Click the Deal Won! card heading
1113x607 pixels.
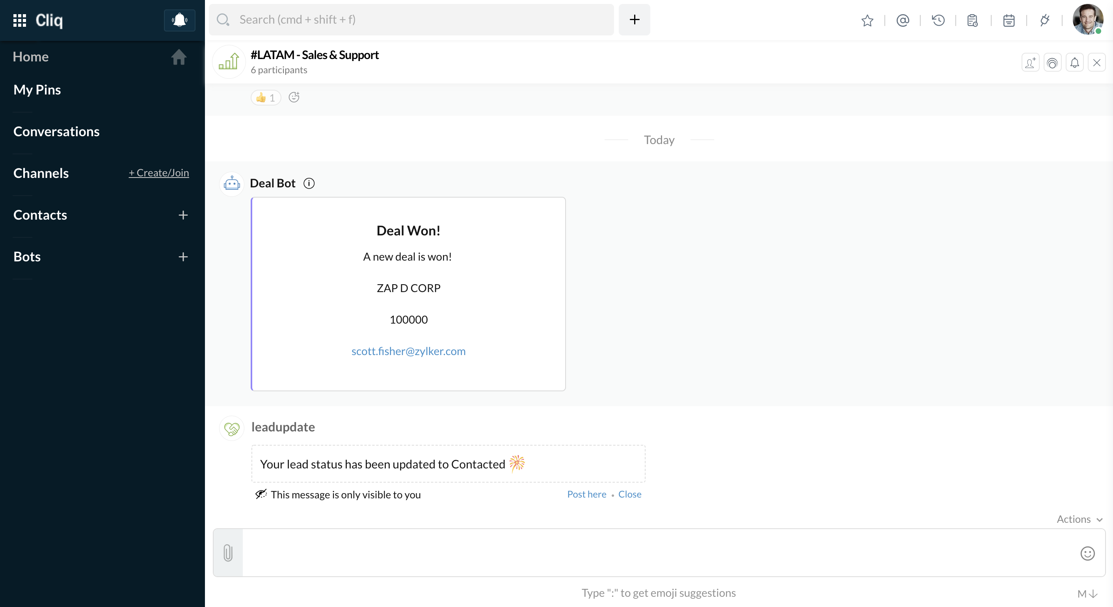(x=408, y=230)
